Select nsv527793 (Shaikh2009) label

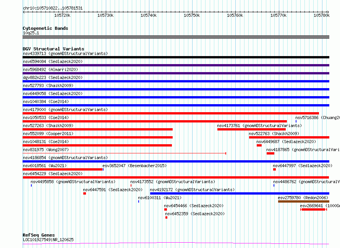point(48,85)
